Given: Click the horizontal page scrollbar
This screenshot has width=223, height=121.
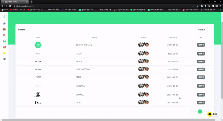Looking at the screenshot, I should (108, 120).
